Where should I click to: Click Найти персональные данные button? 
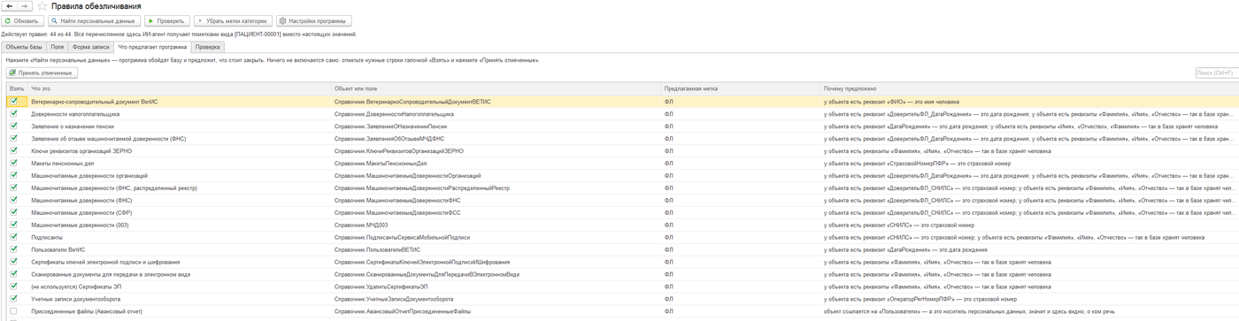pos(94,20)
